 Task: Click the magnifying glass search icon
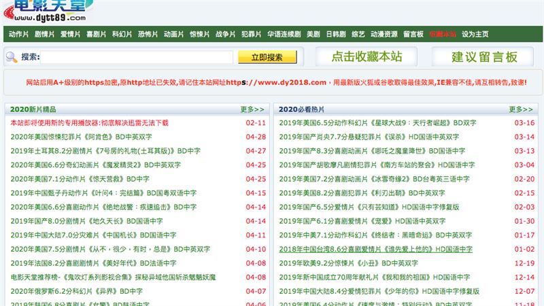pos(12,57)
